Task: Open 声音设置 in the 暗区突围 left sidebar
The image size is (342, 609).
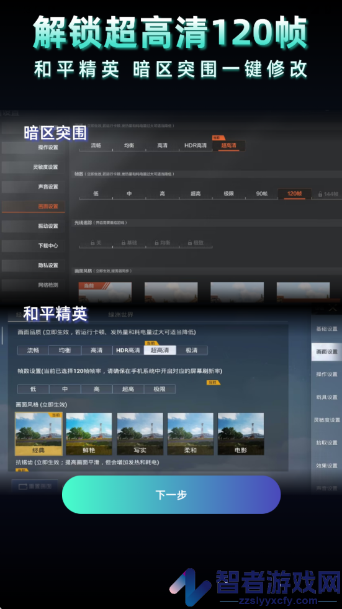Action: pos(34,187)
